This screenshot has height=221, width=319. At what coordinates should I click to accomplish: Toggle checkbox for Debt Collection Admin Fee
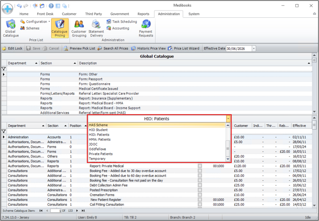(x=200, y=185)
